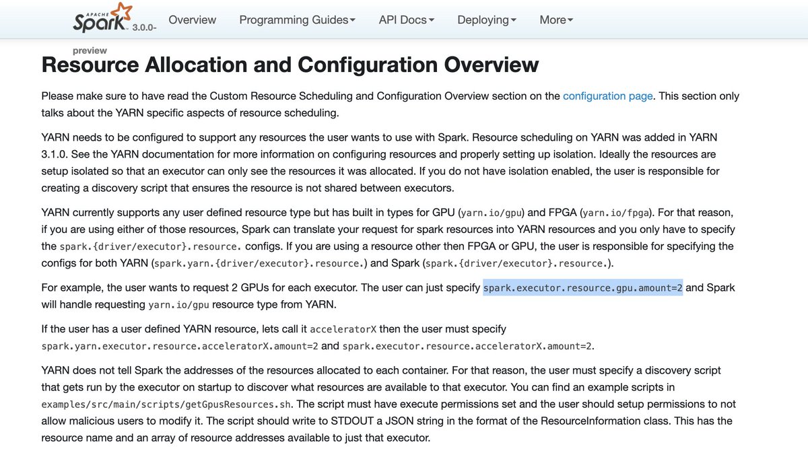
Task: Click the examples/src/main/scripts/getGpusResources.sh path
Action: pyautogui.click(x=168, y=405)
